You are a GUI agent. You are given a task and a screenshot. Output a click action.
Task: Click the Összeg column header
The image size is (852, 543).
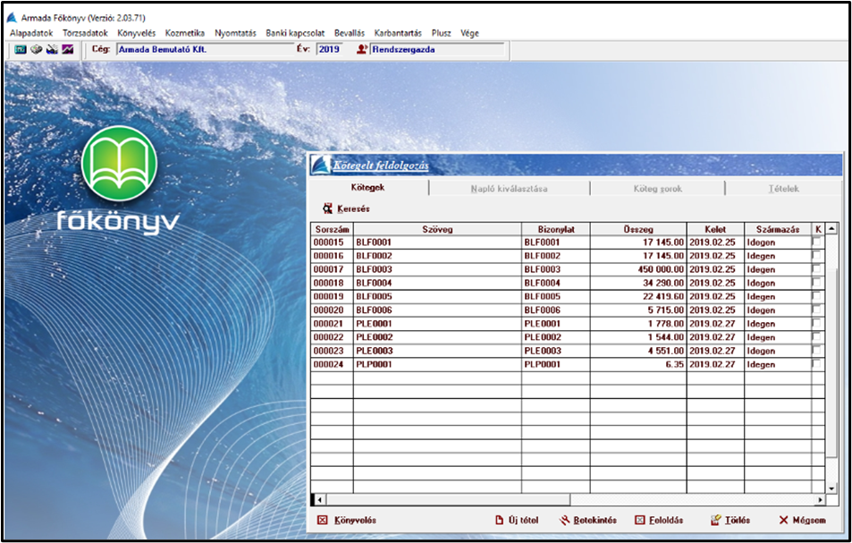pyautogui.click(x=638, y=229)
